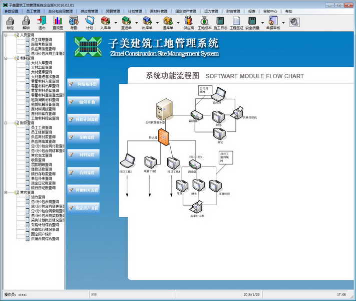The image size is (356, 301).
Task: Click the 采购流程 flow button
Action: (83, 137)
